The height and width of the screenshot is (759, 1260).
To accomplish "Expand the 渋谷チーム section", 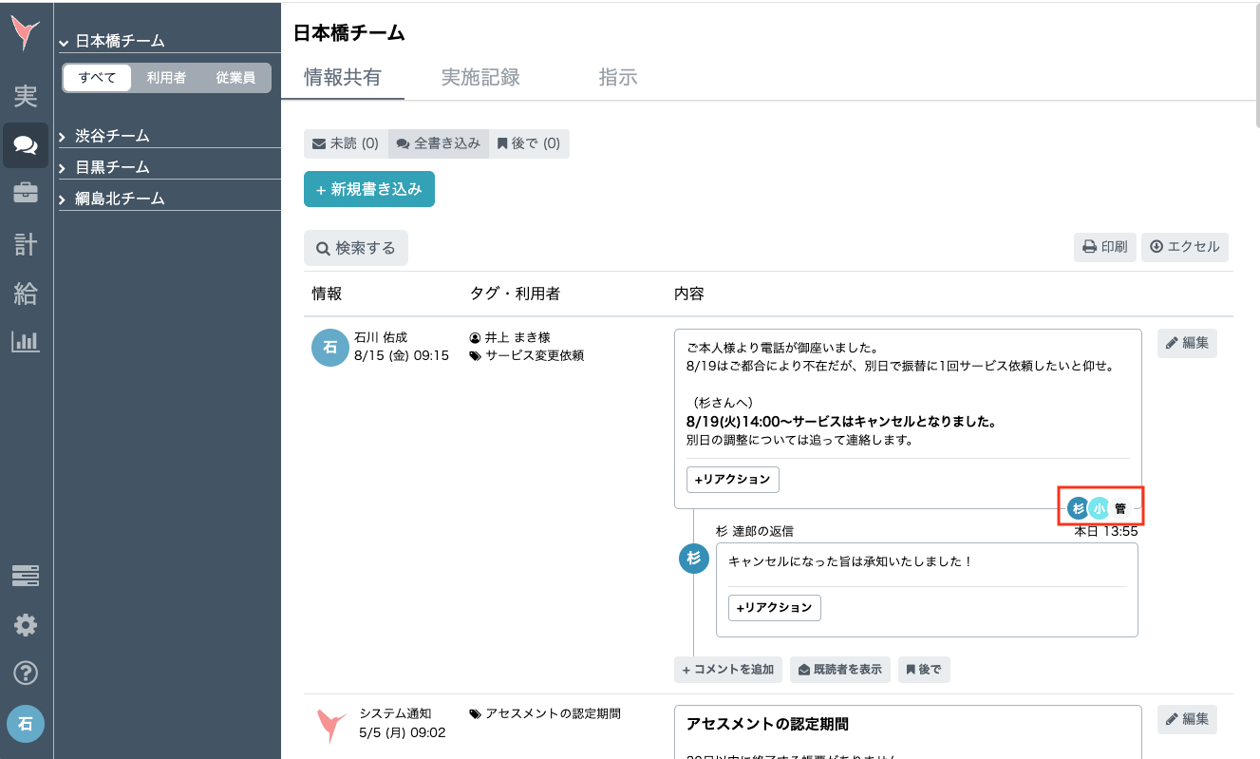I will click(x=114, y=136).
